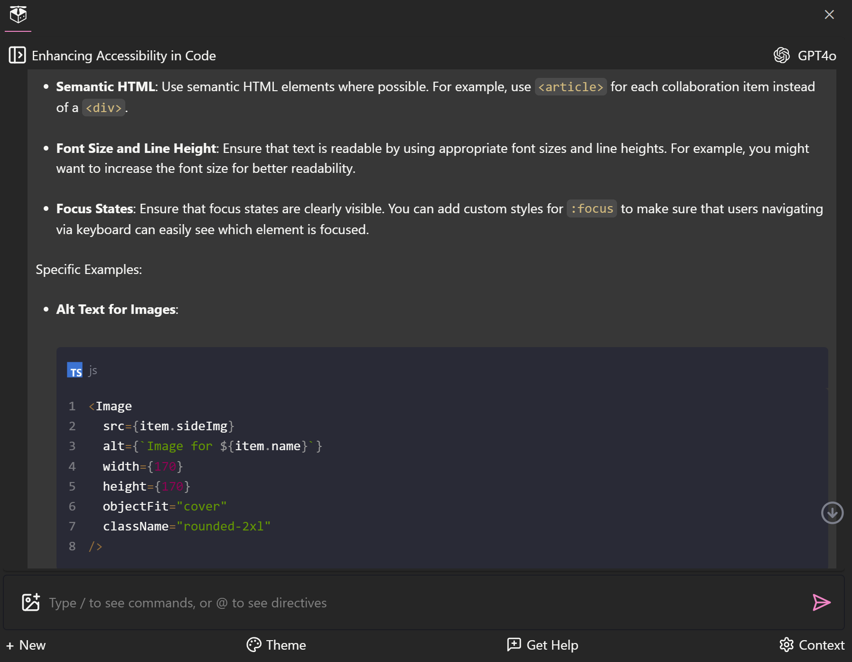Click the collapse panel icon beside the conversation title

coord(17,55)
